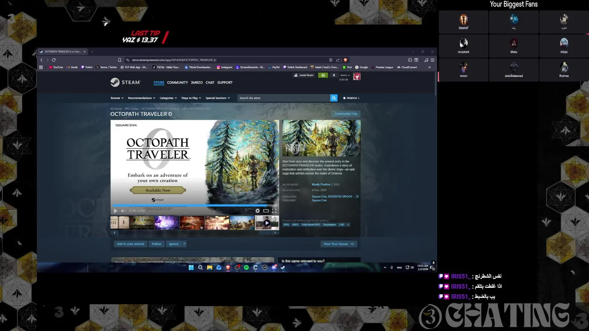The width and height of the screenshot is (589, 331).
Task: Focus the store search field
Action: (284, 98)
